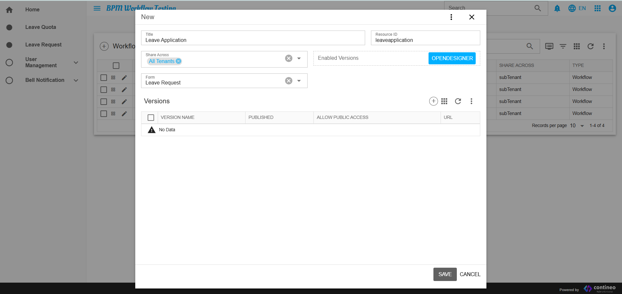Clear the Share Across field
Image resolution: width=622 pixels, height=294 pixels.
tap(289, 58)
